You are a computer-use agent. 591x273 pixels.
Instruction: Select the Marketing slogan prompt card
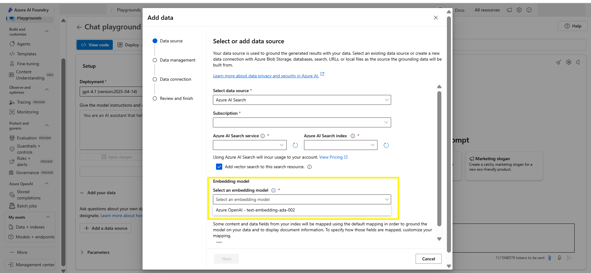point(504,166)
